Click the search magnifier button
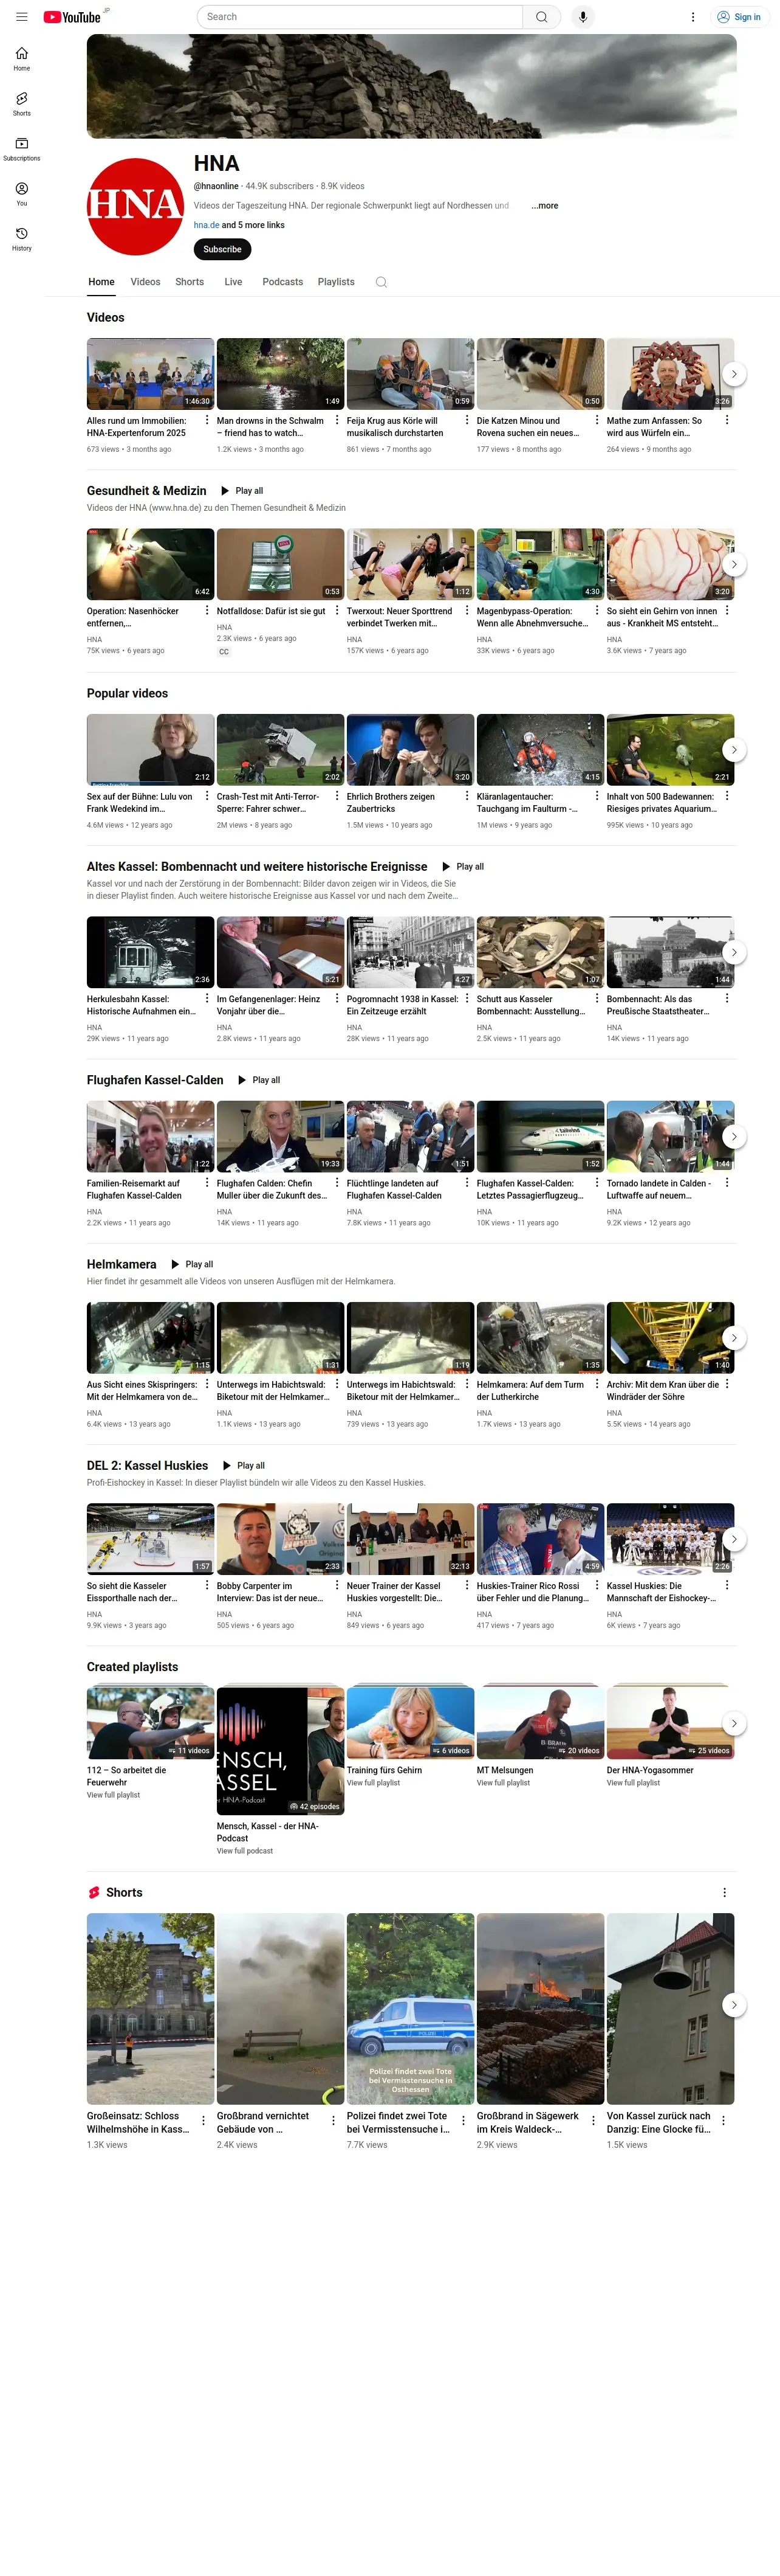 541,17
